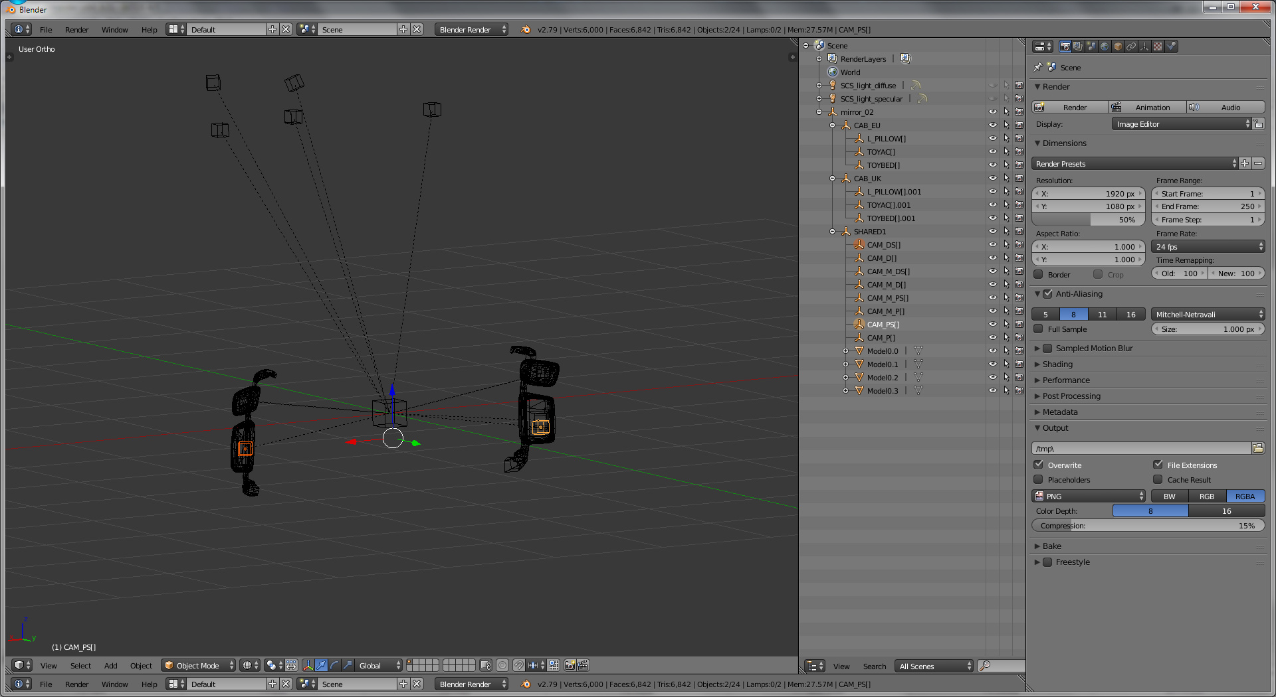Open the Window menu in top bar
This screenshot has width=1276, height=697.
(114, 29)
